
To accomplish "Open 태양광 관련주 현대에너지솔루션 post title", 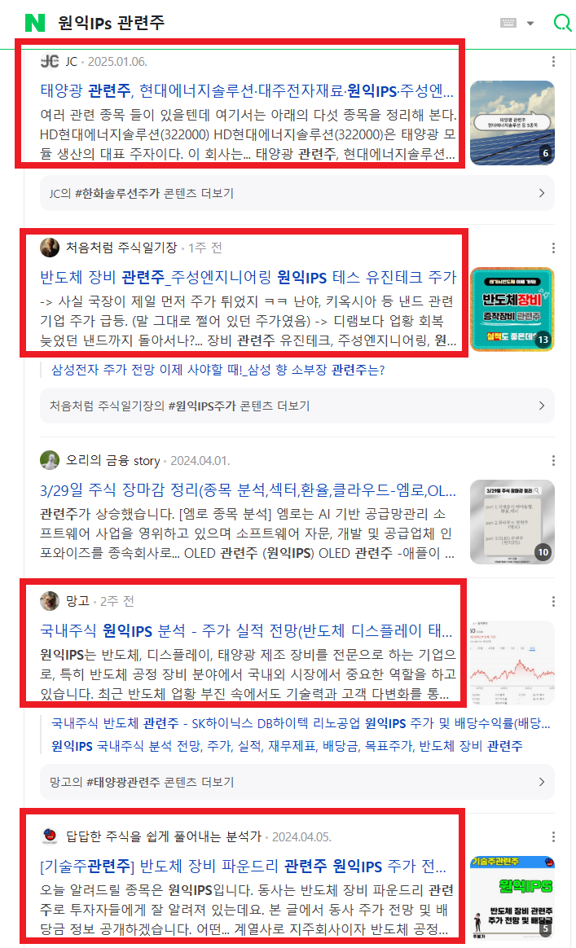I will [247, 90].
